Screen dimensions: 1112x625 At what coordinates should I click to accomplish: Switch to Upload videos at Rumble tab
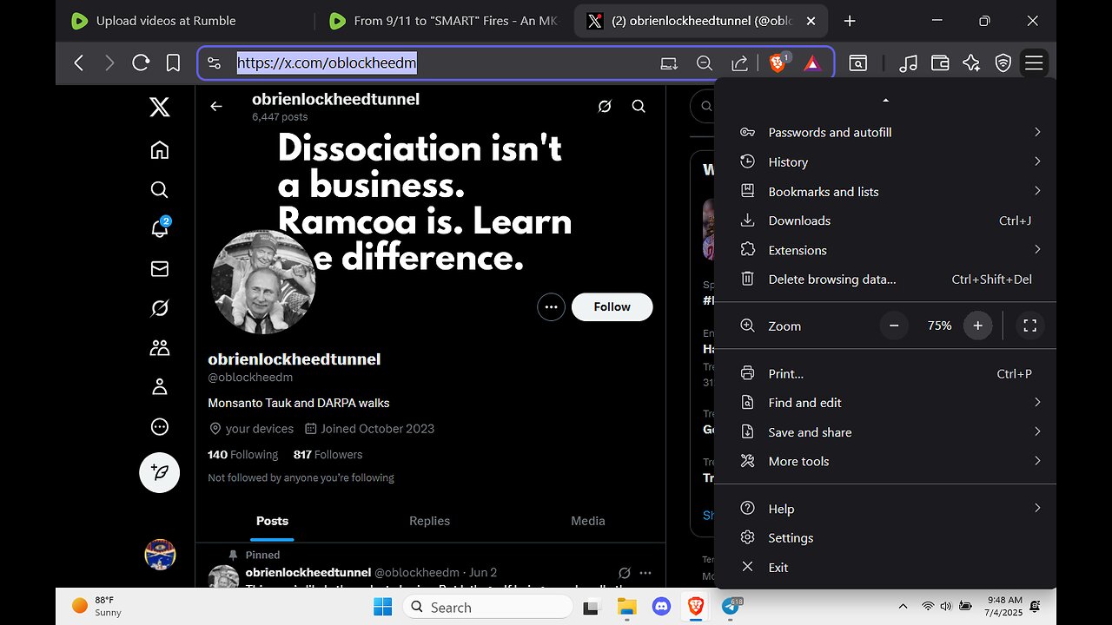[x=186, y=21]
